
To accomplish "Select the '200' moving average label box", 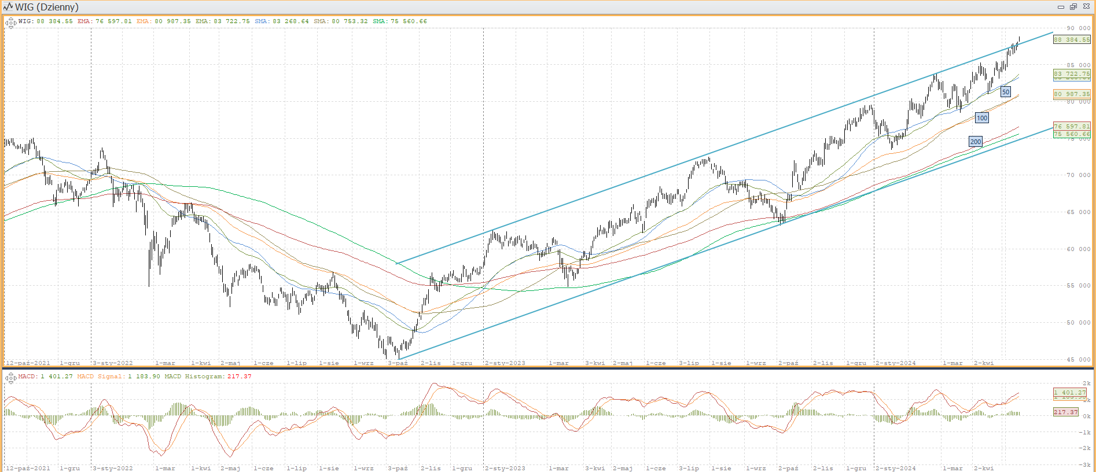I will pyautogui.click(x=976, y=142).
